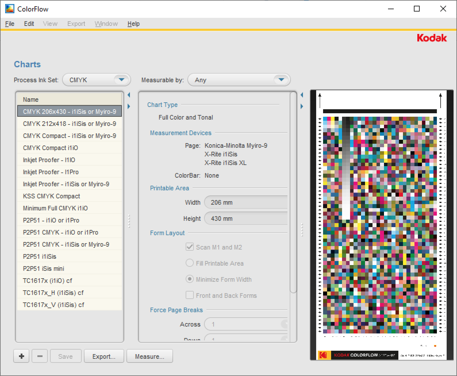Select Fill Printable Area radio button
The image size is (457, 376).
[x=190, y=263]
